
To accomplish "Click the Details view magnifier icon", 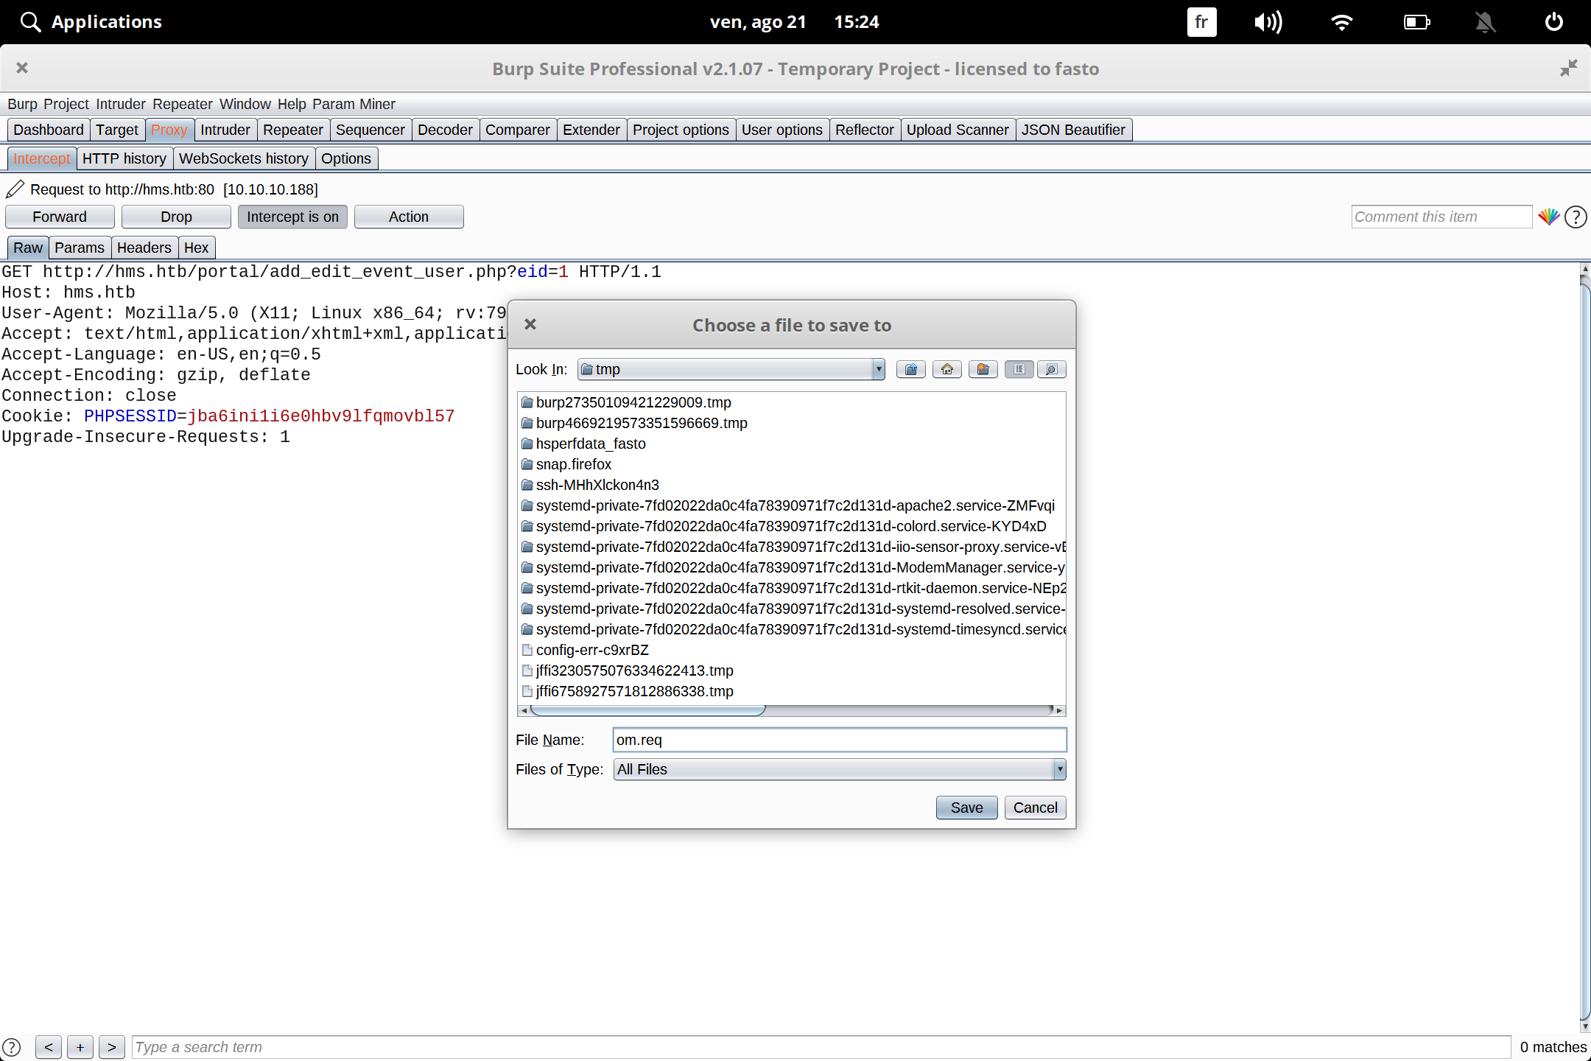I will click(x=1052, y=369).
